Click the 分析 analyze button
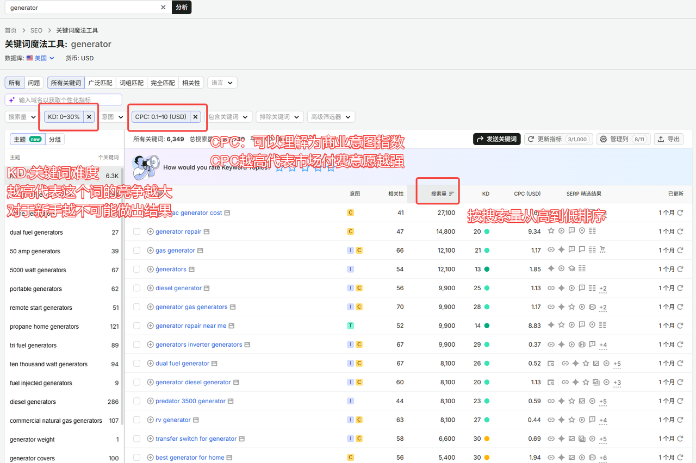696x463 pixels. [x=182, y=8]
